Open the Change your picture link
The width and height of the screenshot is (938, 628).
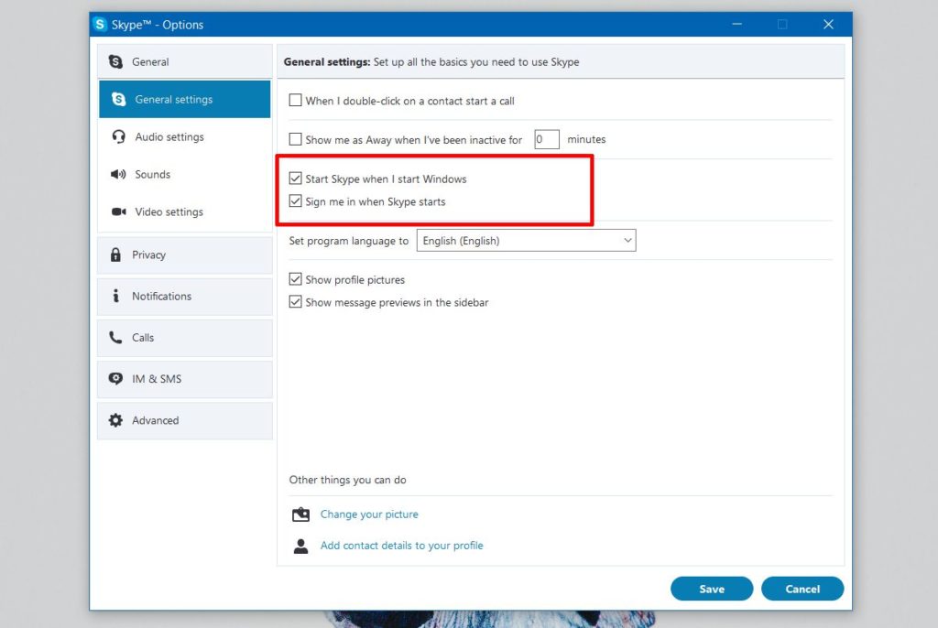[369, 514]
